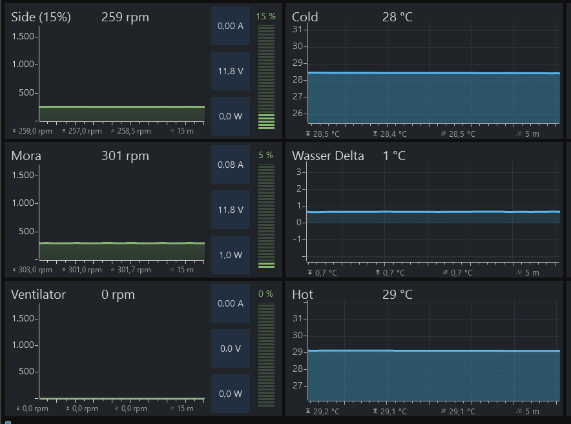Click the Mora 11,8 V voltage box

coord(231,210)
